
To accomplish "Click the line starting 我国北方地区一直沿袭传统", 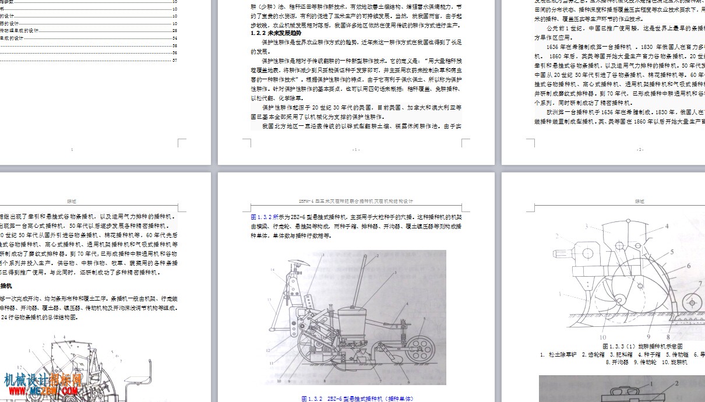I will (x=362, y=125).
